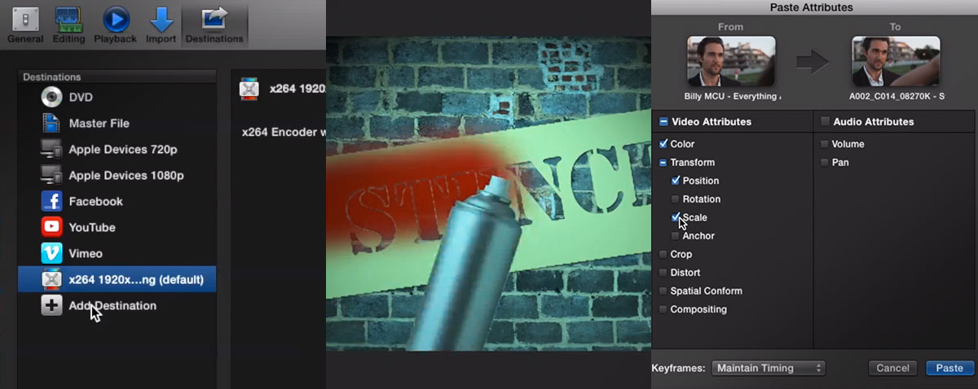
Task: Enable the Anchor checkbox
Action: (675, 236)
